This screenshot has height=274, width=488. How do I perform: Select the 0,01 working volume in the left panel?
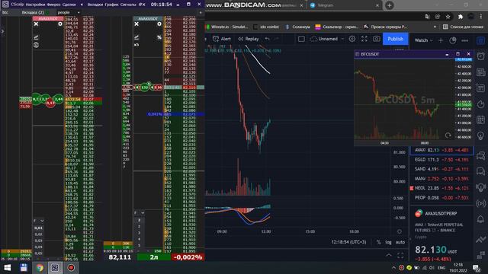click(38, 228)
